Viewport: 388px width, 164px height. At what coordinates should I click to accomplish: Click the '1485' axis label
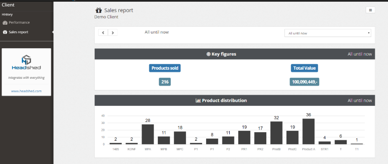[x=116, y=149]
